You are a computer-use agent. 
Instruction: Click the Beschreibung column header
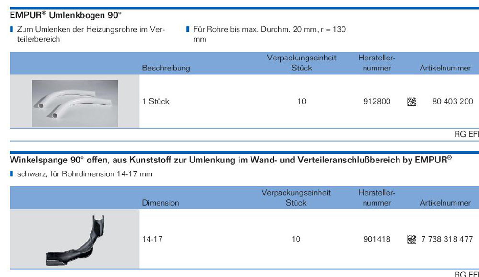166,68
